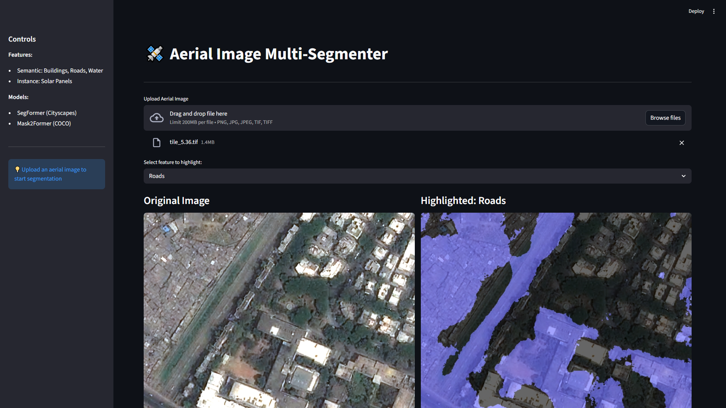The image size is (726, 408).
Task: Click the upload aerial image info box
Action: tap(57, 174)
